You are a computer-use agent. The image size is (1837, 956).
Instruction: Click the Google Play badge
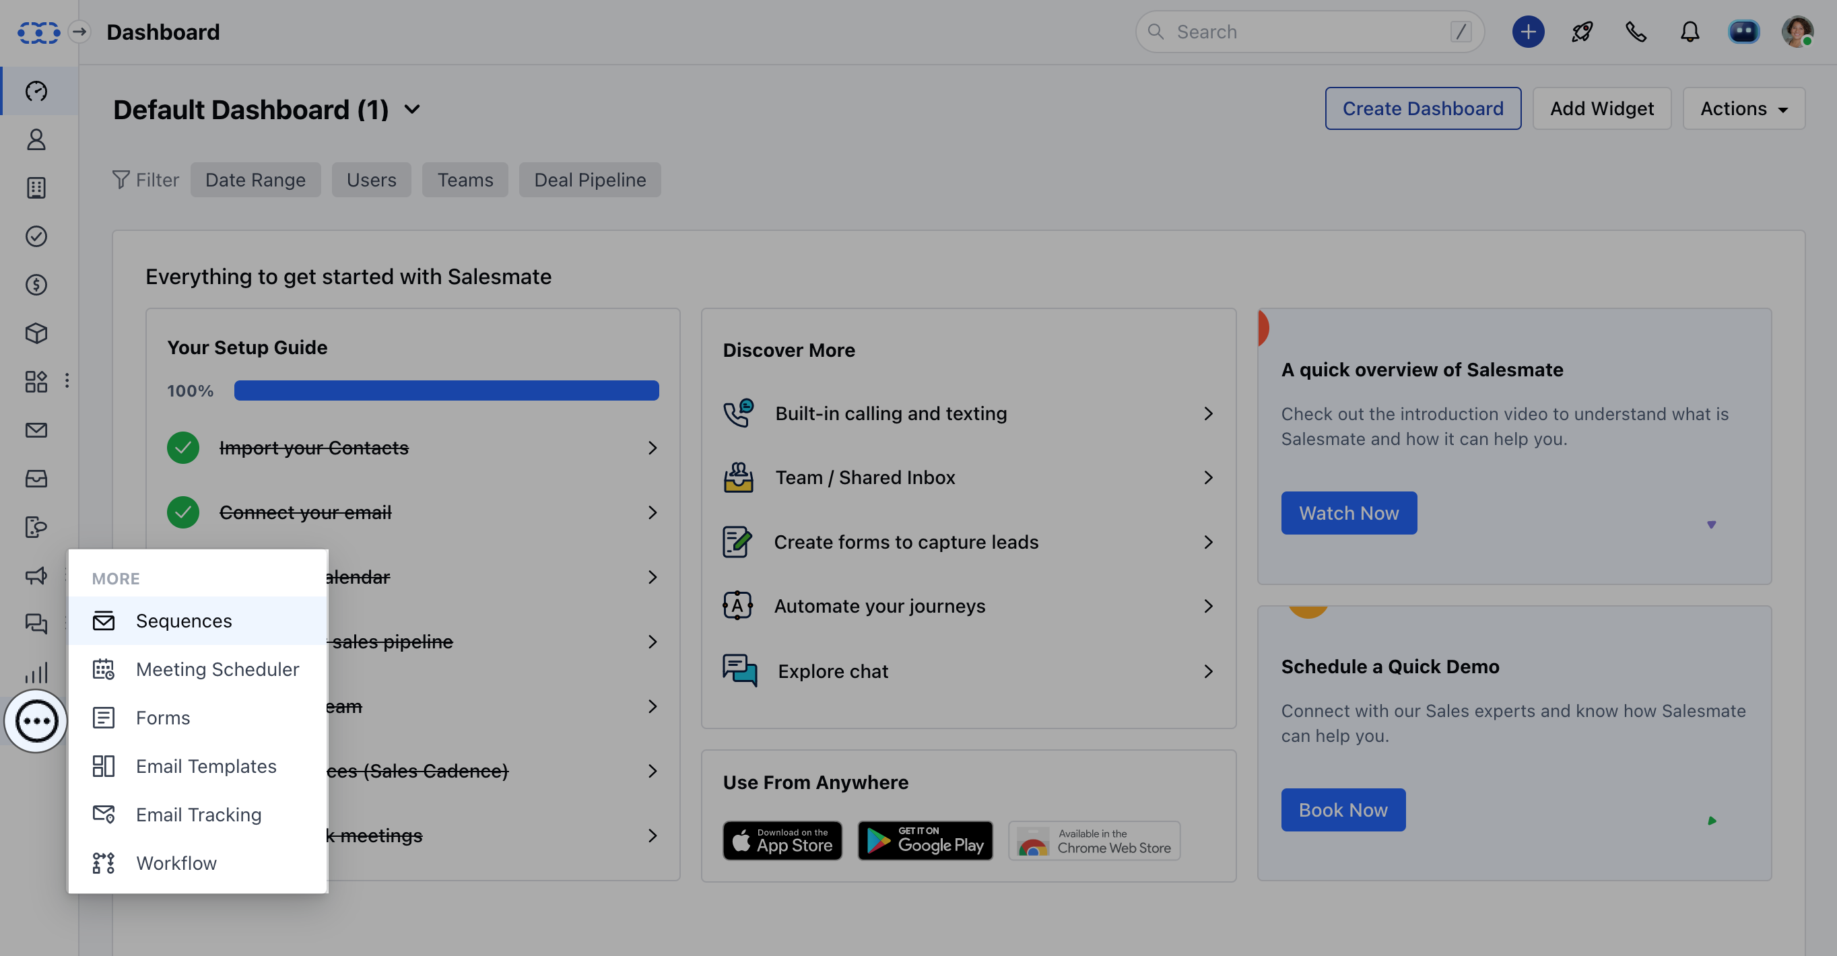click(x=925, y=840)
